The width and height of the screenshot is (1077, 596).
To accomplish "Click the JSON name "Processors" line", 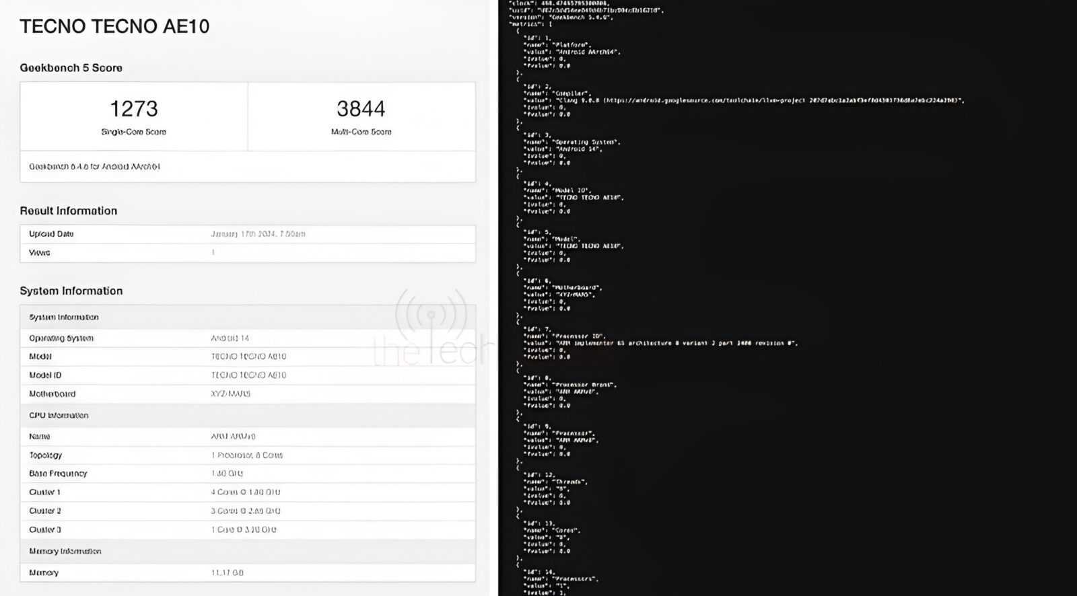I will click(x=561, y=579).
